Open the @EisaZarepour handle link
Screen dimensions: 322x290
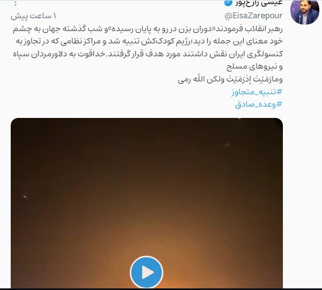coord(253,16)
